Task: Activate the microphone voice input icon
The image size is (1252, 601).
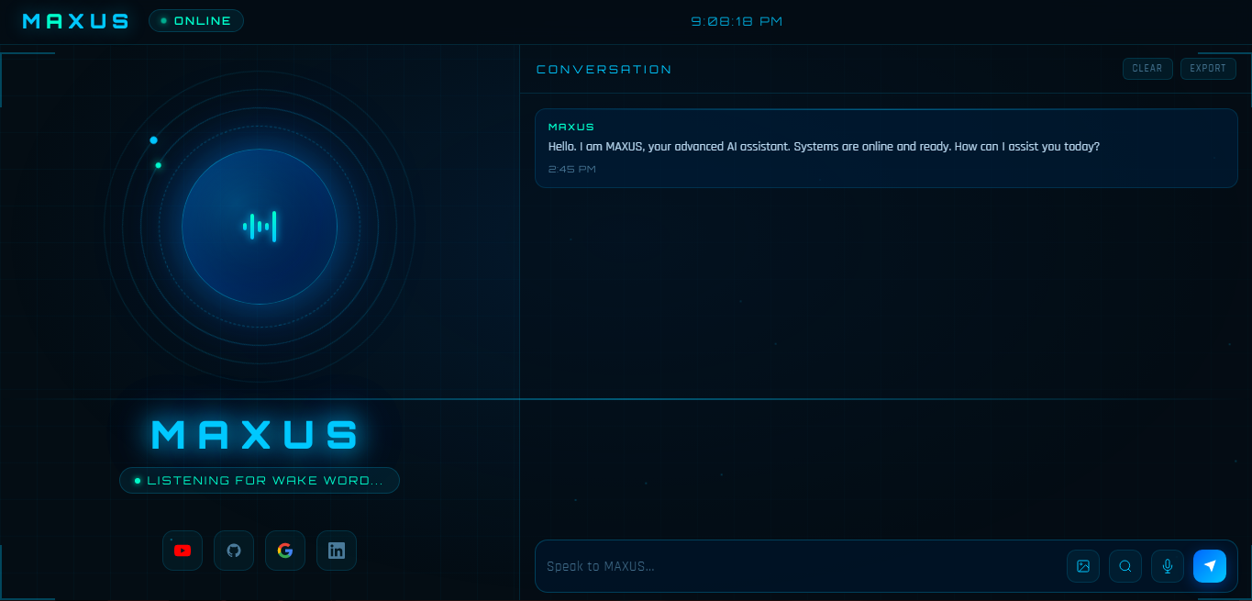Action: pyautogui.click(x=1168, y=566)
